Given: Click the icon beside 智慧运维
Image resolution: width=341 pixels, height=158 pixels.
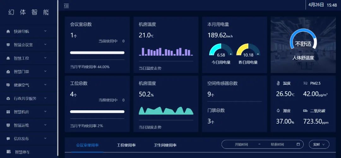Looking at the screenshot, I should (8, 125).
